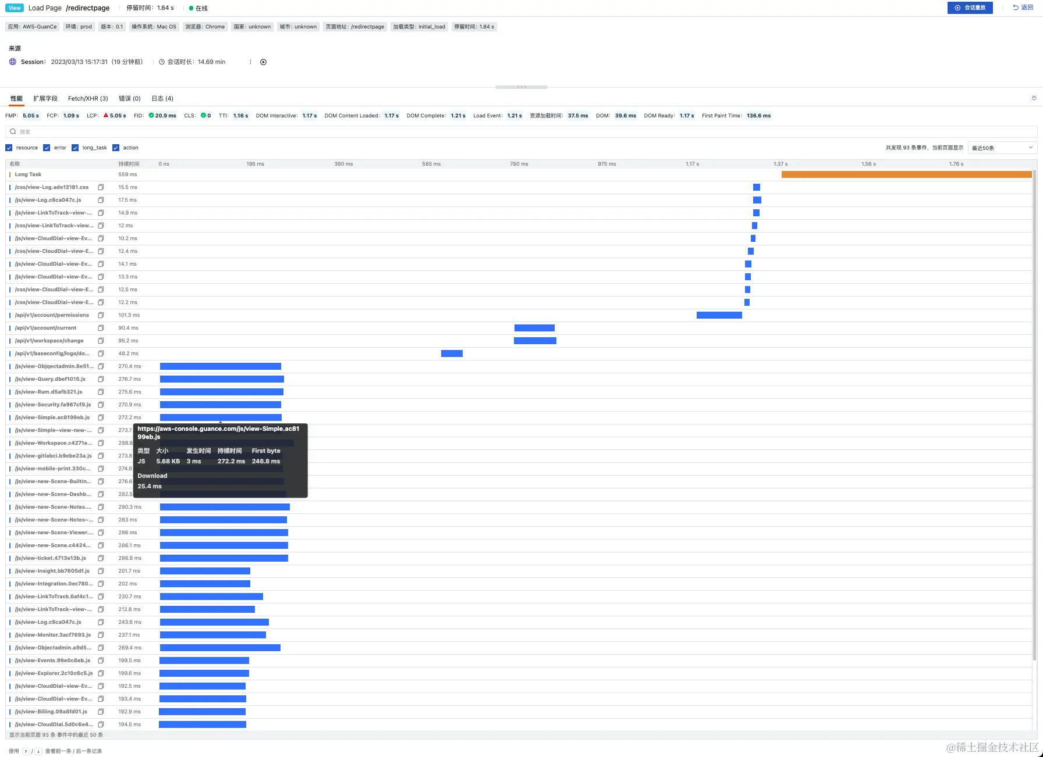Image resolution: width=1043 pixels, height=757 pixels.
Task: Open the Fetch/XHR (3) tab
Action: 88,98
